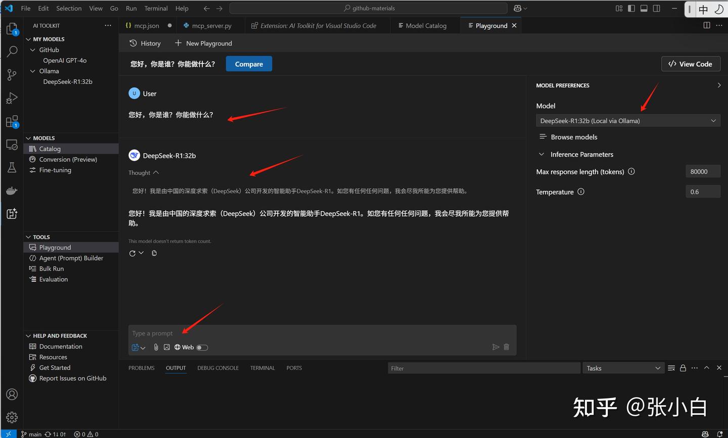
Task: Open the Manage gear icon
Action: [x=12, y=417]
